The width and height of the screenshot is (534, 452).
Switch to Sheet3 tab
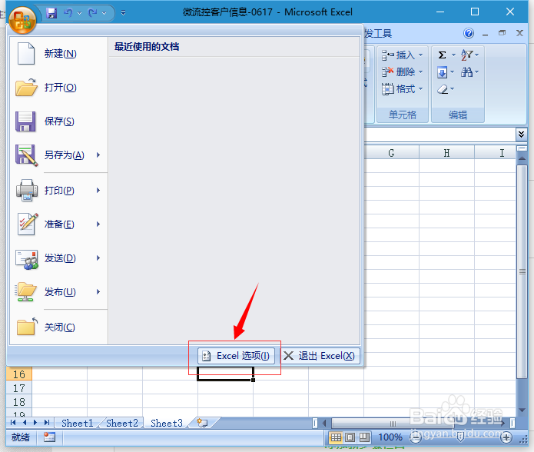(167, 424)
